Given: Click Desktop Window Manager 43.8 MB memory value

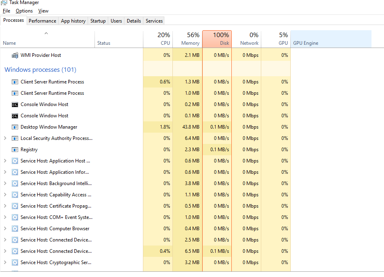Looking at the screenshot, I should coord(191,127).
